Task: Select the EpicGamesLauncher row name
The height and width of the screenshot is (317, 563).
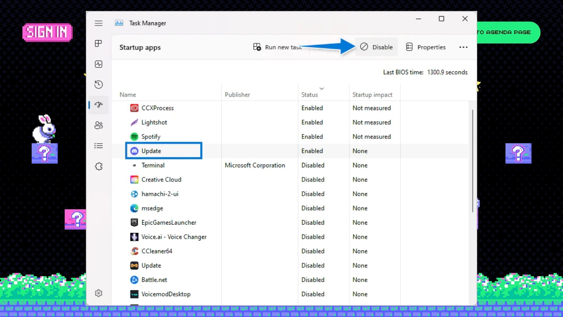Action: [169, 222]
